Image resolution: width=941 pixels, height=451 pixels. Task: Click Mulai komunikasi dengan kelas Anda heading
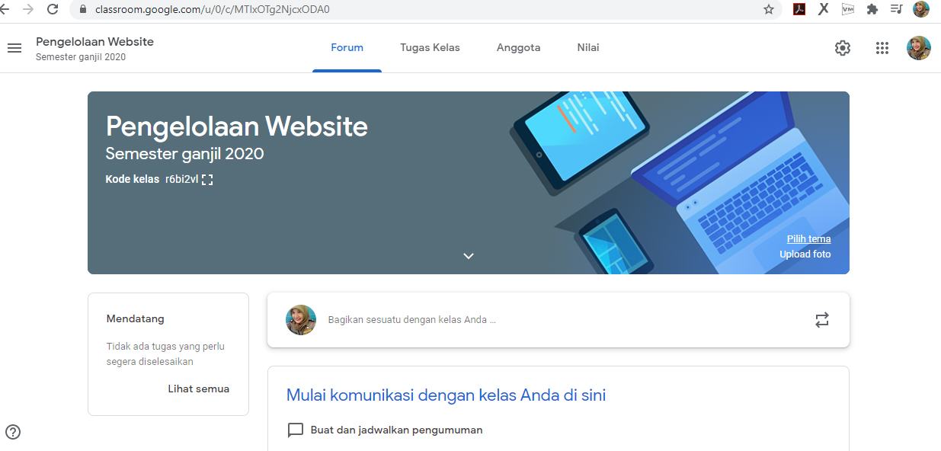446,395
